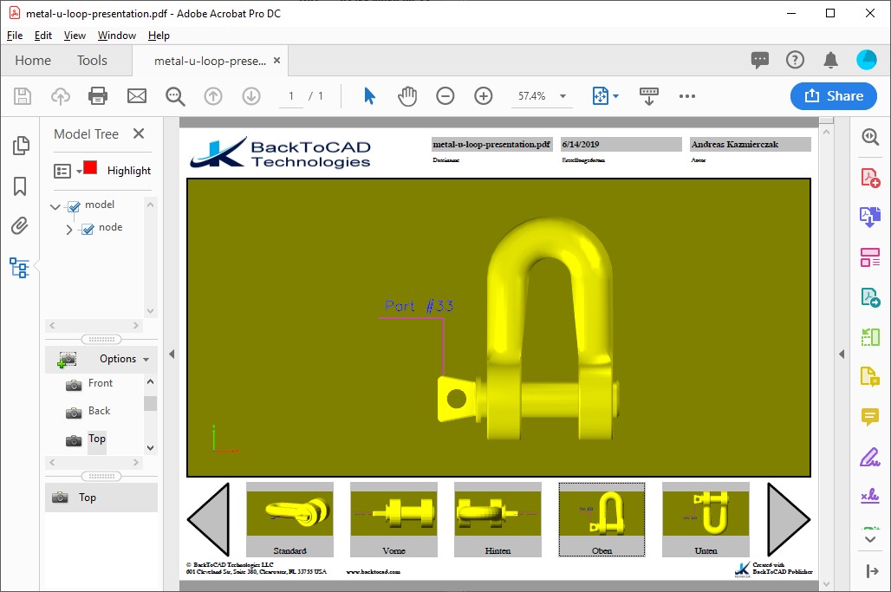Open notifications bell
This screenshot has height=592, width=891.
(x=831, y=60)
